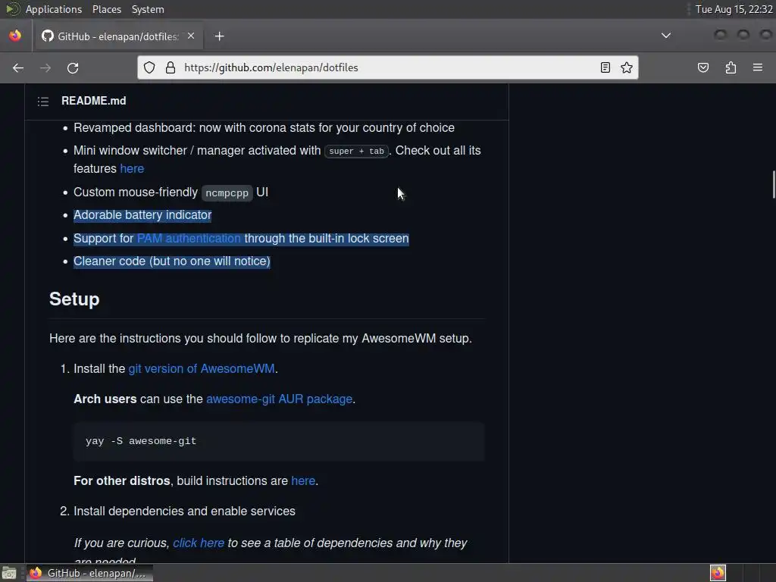Click 'Cleaner code (but no one will notice)'

point(172,261)
